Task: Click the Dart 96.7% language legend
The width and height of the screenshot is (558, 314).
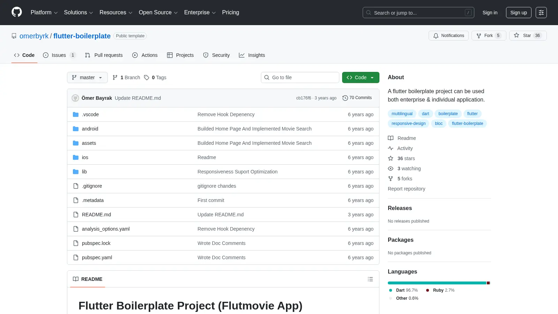Action: (404, 290)
